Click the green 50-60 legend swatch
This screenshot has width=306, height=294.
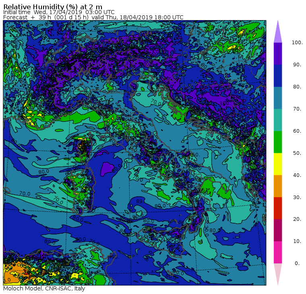(x=278, y=142)
